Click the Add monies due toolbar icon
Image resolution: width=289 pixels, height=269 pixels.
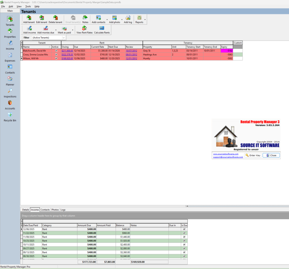click(x=46, y=30)
